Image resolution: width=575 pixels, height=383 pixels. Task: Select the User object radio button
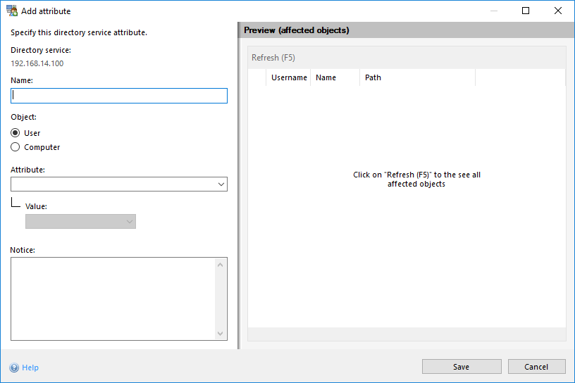(16, 133)
